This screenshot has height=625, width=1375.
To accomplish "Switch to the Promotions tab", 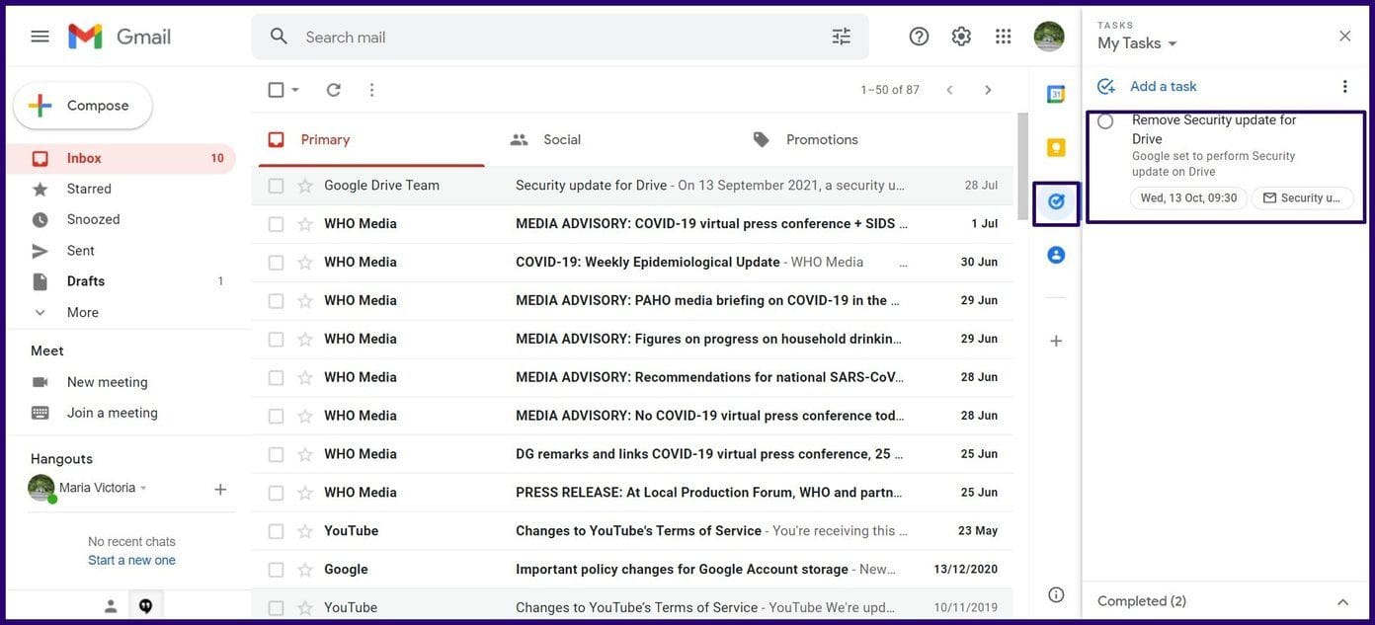I will [x=857, y=140].
